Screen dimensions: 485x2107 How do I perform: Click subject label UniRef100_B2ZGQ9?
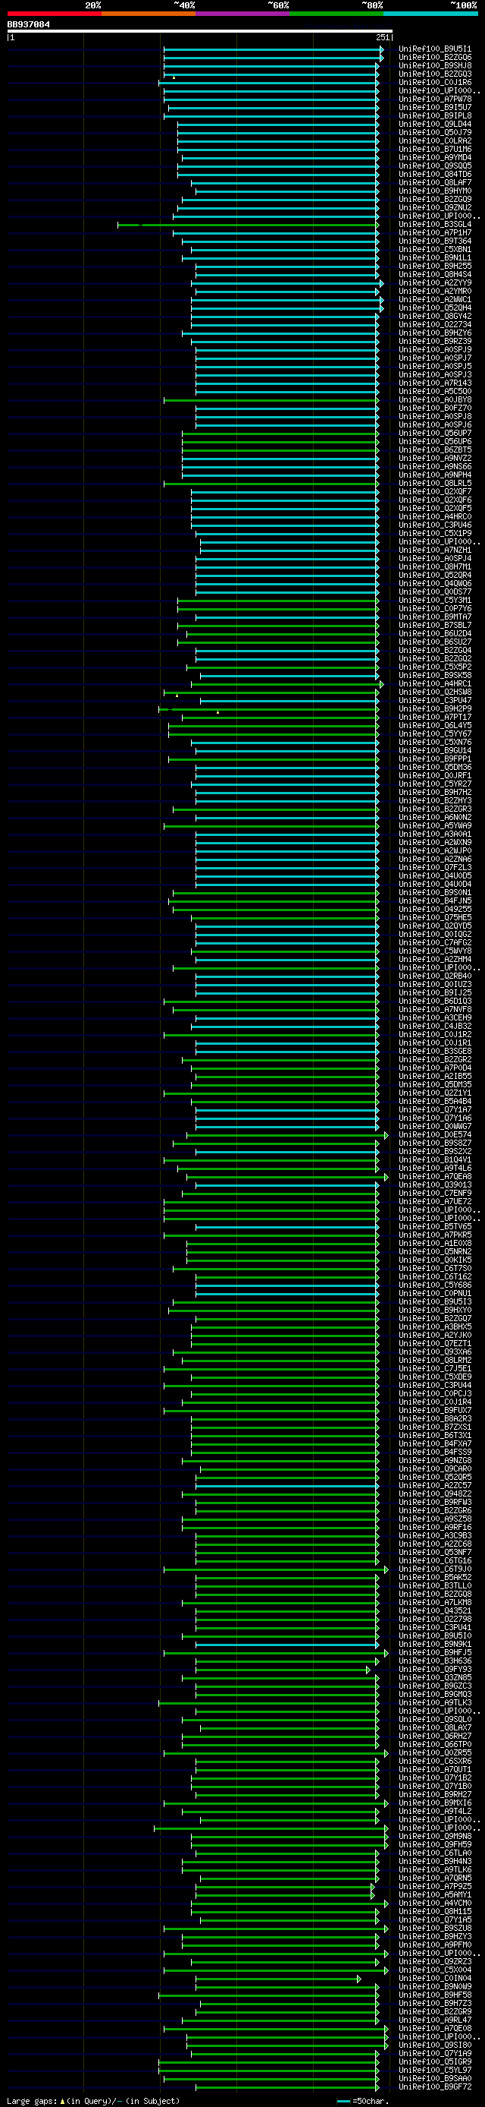tap(434, 200)
